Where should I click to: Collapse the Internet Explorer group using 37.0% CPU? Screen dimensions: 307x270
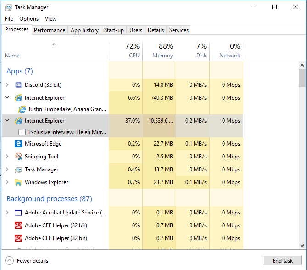click(x=7, y=120)
